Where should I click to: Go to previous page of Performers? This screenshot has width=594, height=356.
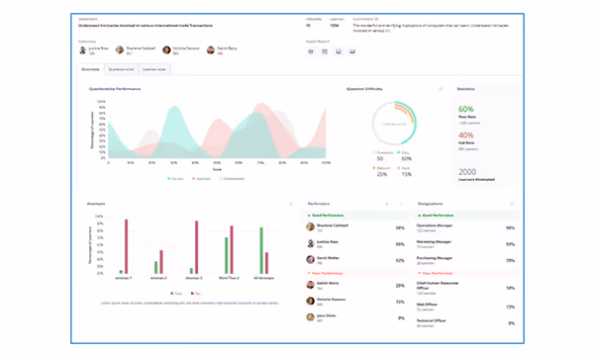pos(387,204)
